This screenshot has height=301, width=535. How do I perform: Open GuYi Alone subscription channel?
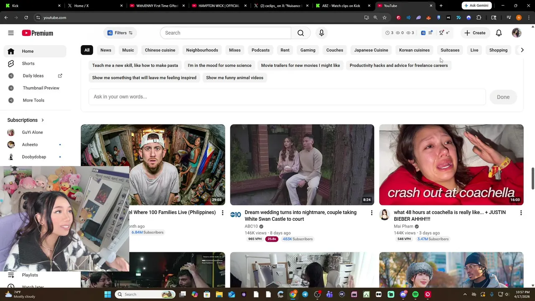click(35, 133)
